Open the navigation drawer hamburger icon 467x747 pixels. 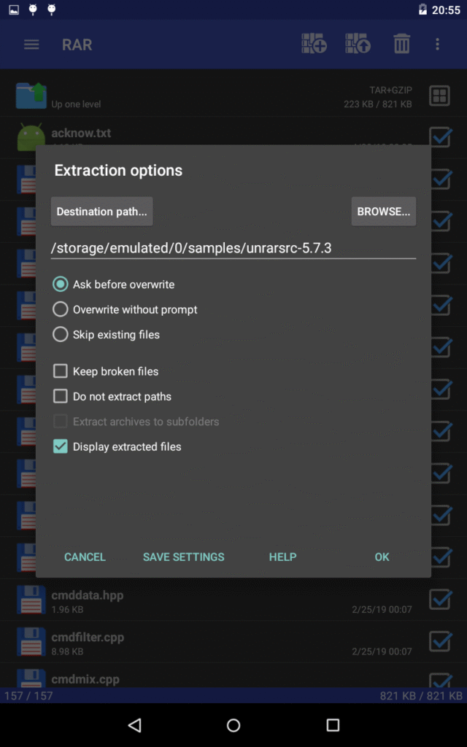click(31, 44)
